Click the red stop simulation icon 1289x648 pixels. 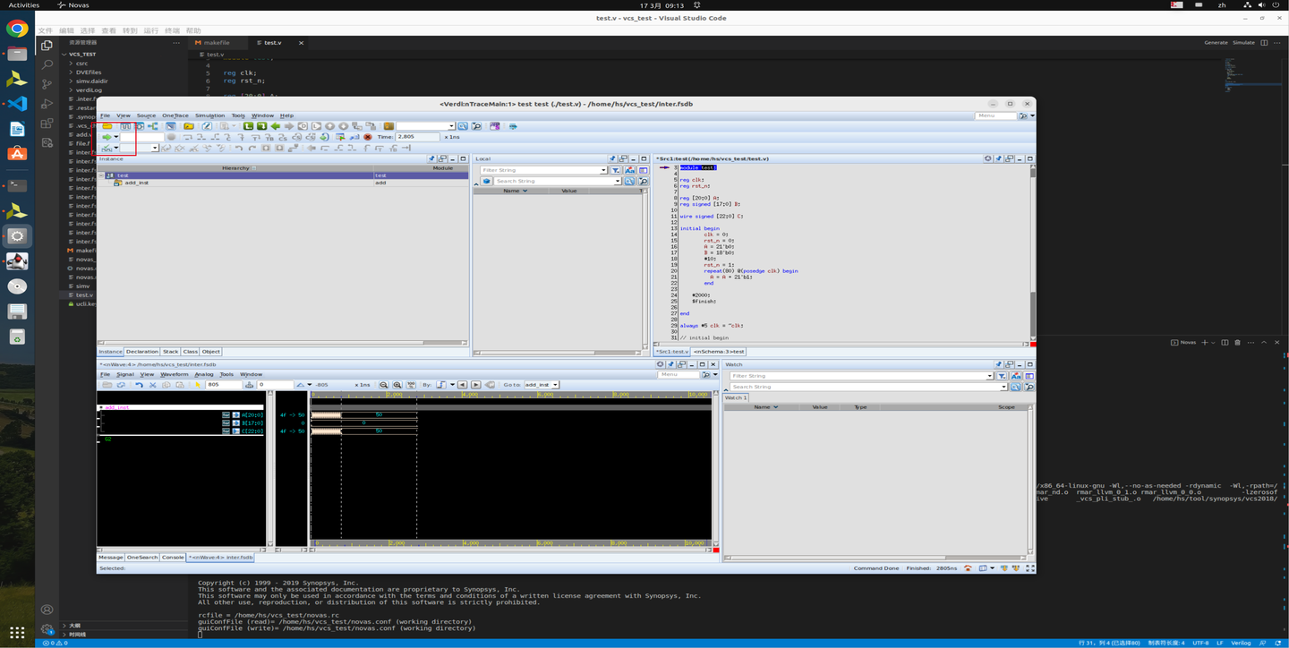367,137
